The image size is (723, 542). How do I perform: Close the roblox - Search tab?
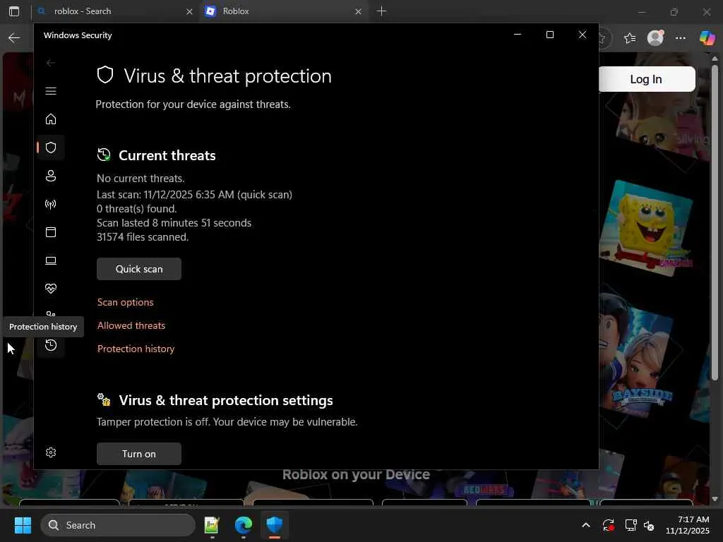coord(189,11)
